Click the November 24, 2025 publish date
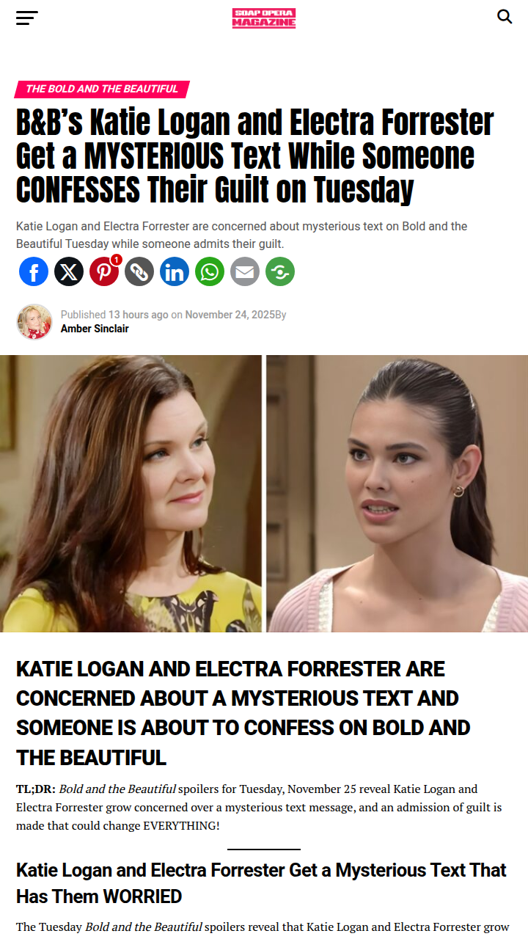 [230, 315]
